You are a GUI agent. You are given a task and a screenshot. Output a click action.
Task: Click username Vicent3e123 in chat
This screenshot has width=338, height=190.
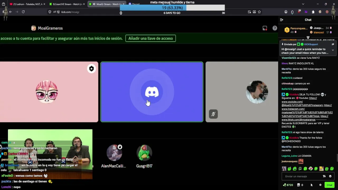pos(289,58)
